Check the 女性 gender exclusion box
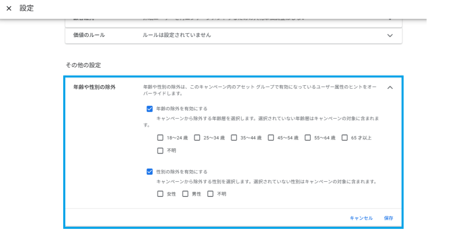This screenshot has width=473, height=244. coord(160,194)
